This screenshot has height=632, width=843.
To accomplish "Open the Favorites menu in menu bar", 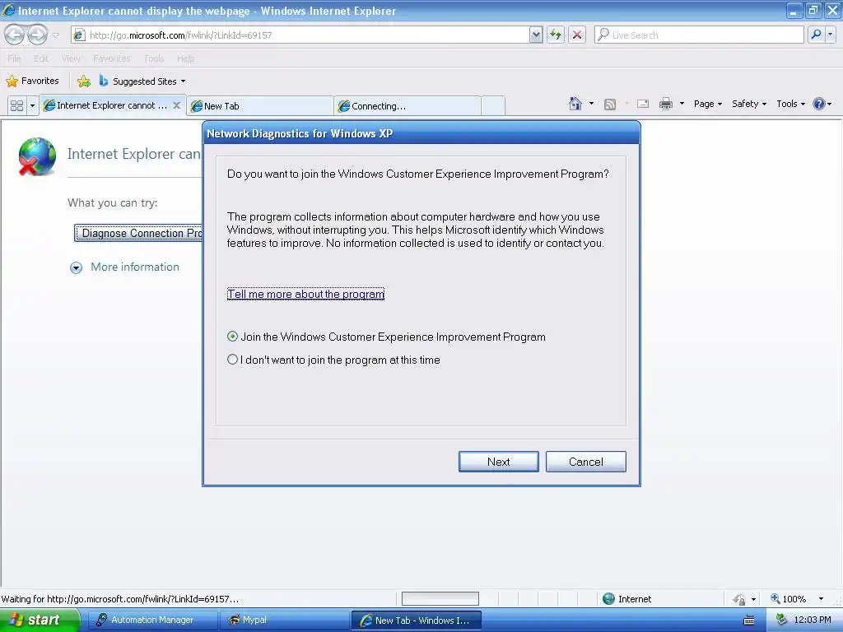I will tap(112, 58).
